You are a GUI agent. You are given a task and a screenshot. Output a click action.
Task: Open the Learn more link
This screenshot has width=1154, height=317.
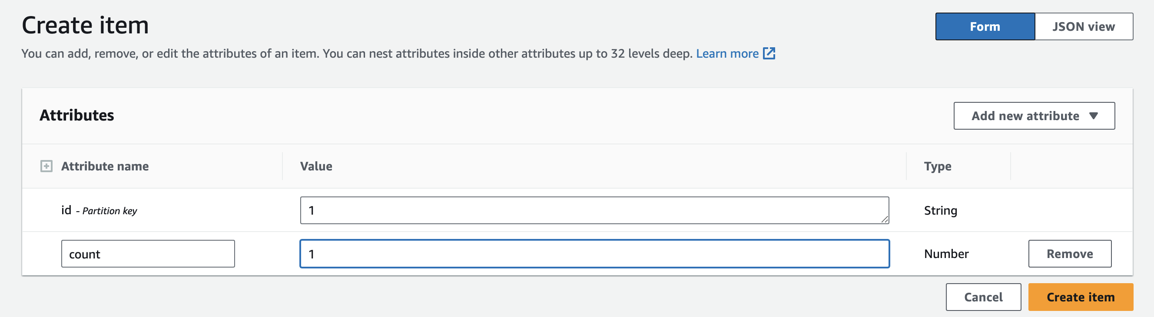[x=728, y=53]
